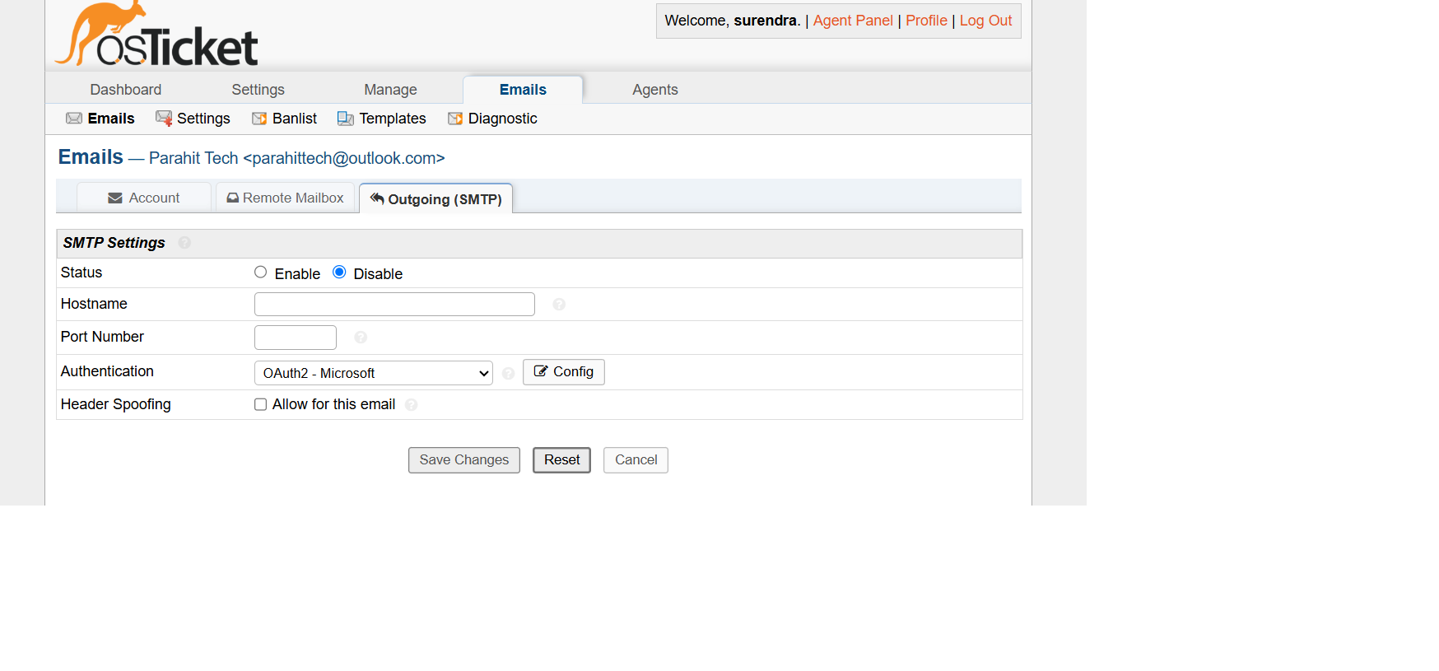The height and width of the screenshot is (671, 1439).
Task: Click help icon next to Port Number
Action: (361, 338)
